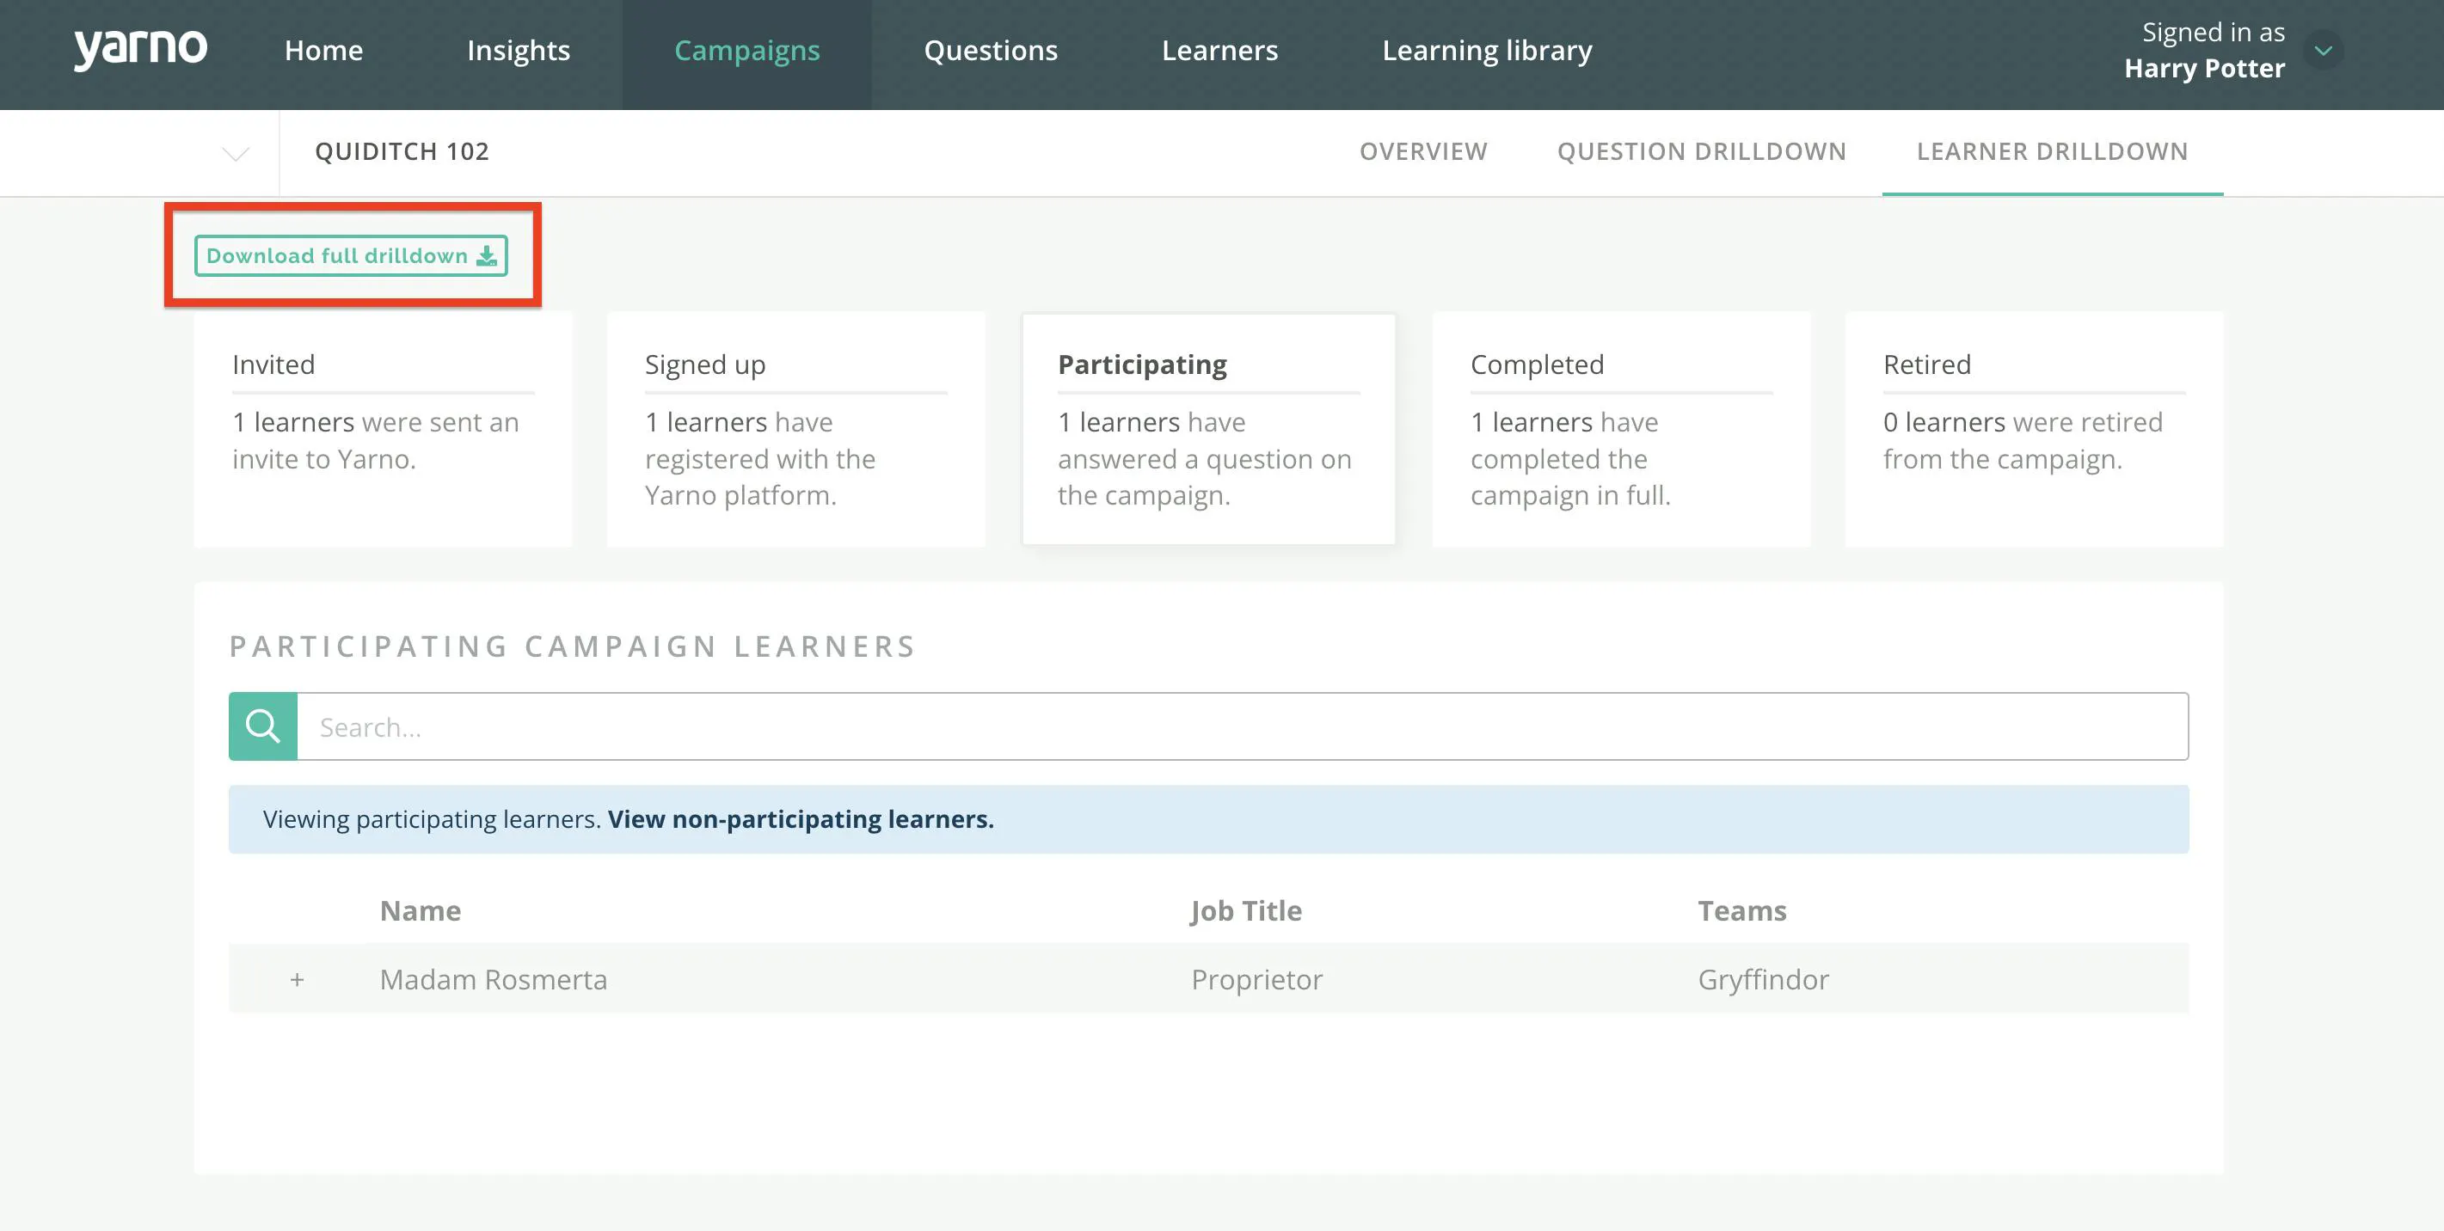Click the download arrow icon on drilldown button
The image size is (2444, 1231).
pyautogui.click(x=487, y=256)
